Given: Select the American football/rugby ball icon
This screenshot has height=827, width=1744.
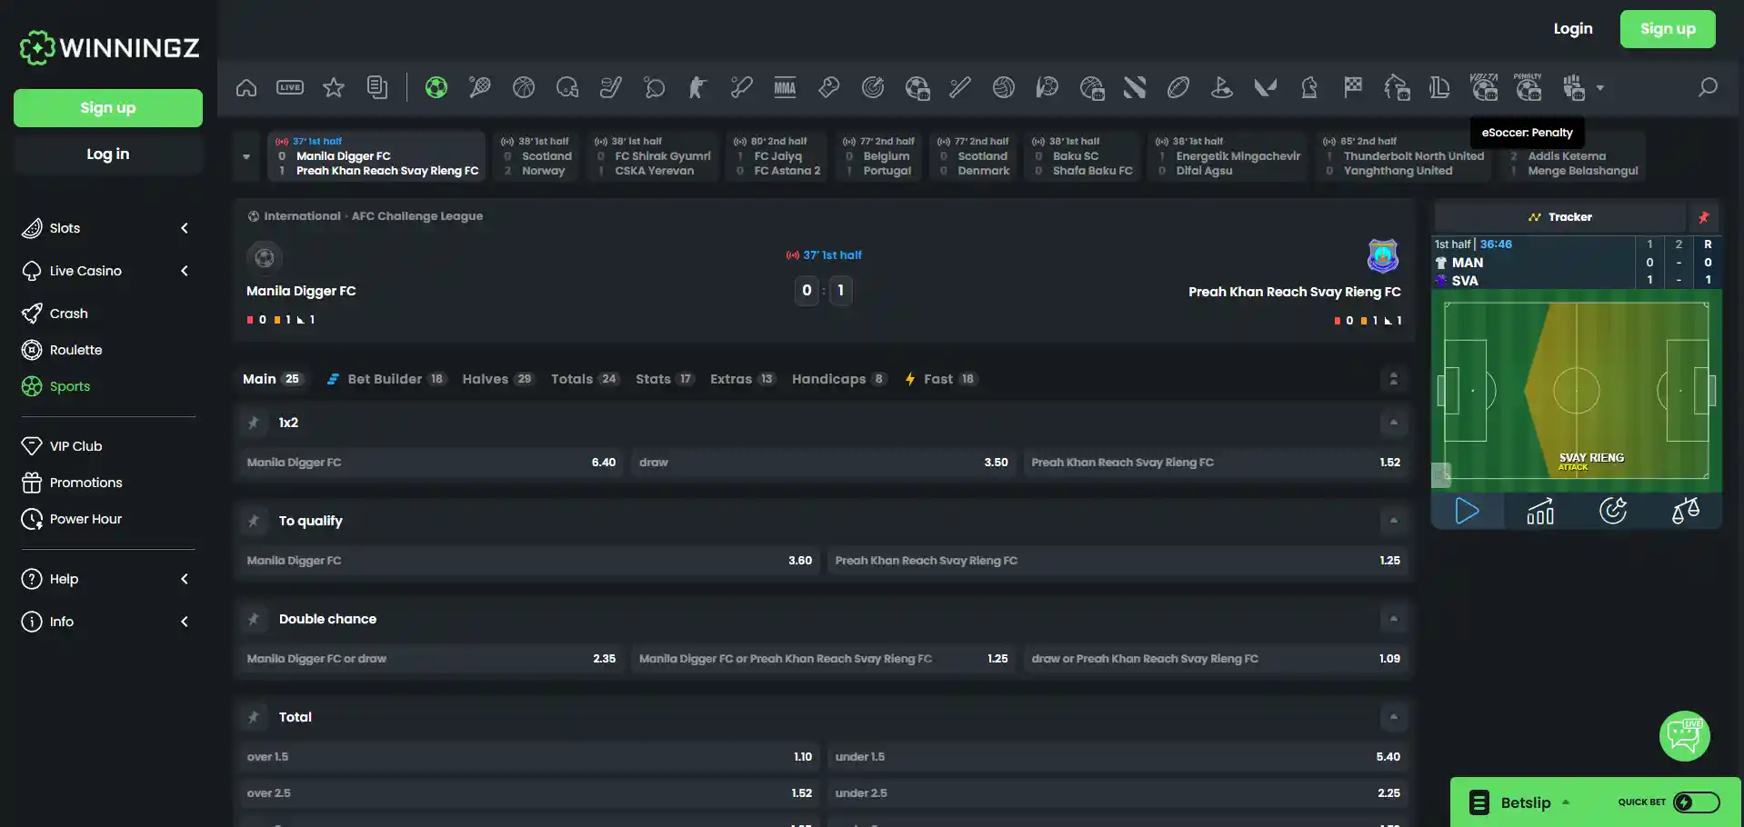Looking at the screenshot, I should 1178,87.
